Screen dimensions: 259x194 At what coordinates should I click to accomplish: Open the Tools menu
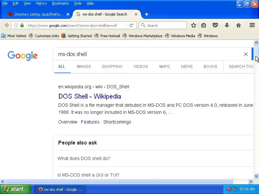78,3
